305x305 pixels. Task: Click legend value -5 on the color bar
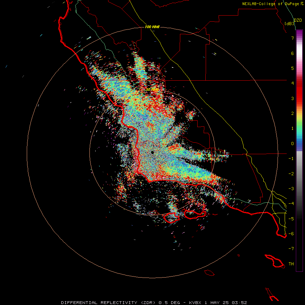pyautogui.click(x=291, y=219)
